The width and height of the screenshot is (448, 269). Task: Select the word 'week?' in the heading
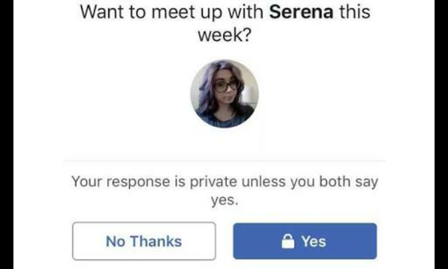click(x=224, y=35)
